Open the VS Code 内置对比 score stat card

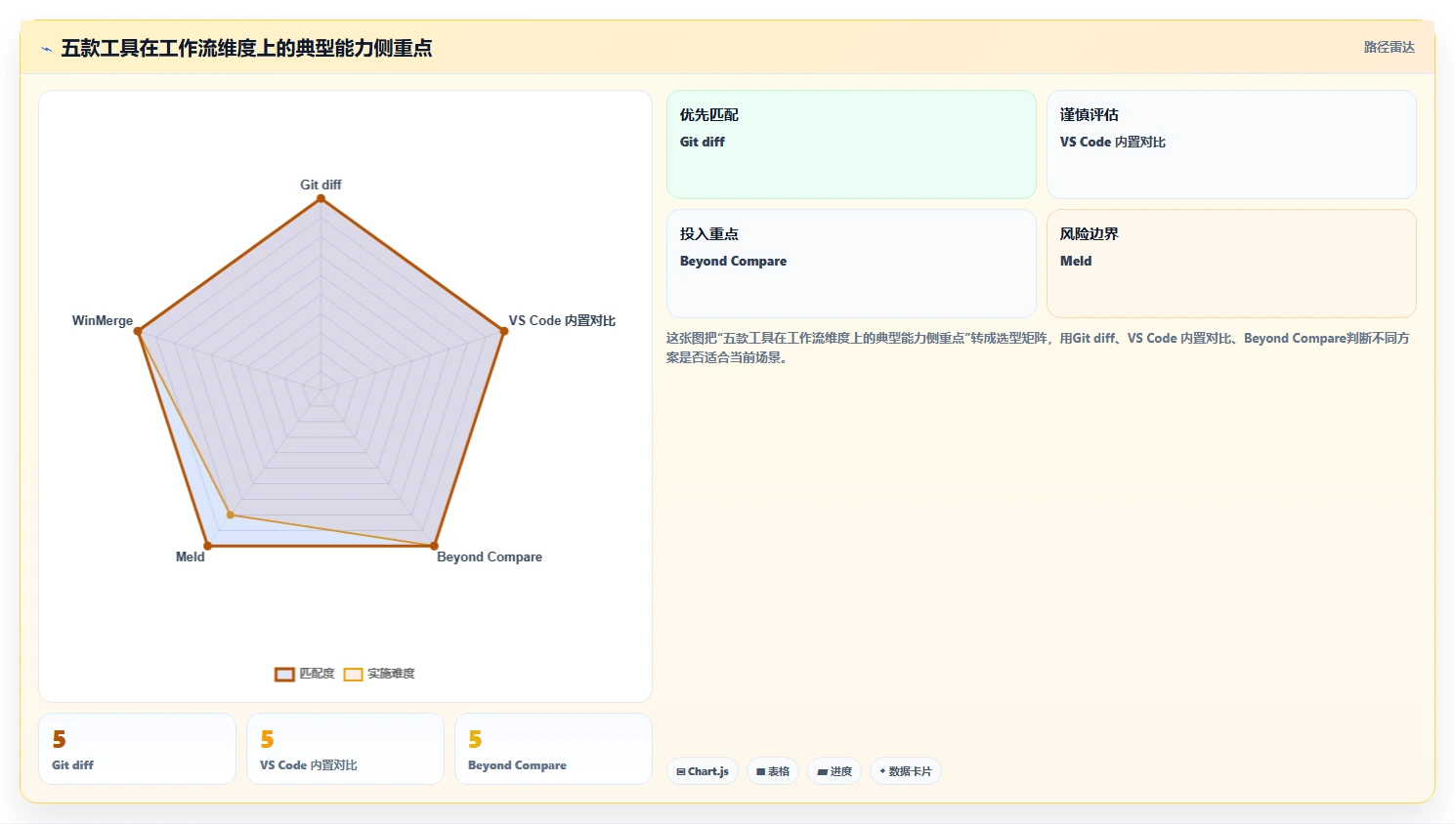click(x=345, y=749)
